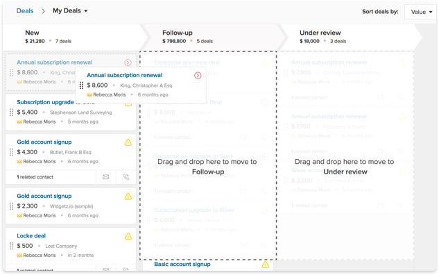Click Under review drop zone message
The image size is (439, 275).
[x=345, y=167]
